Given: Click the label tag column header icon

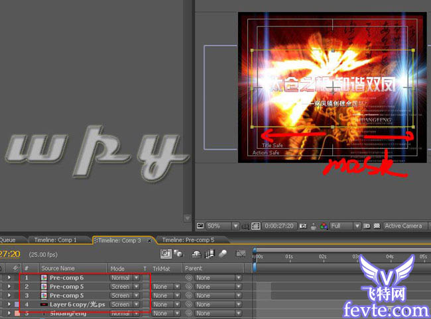Looking at the screenshot, I should pyautogui.click(x=16, y=268).
